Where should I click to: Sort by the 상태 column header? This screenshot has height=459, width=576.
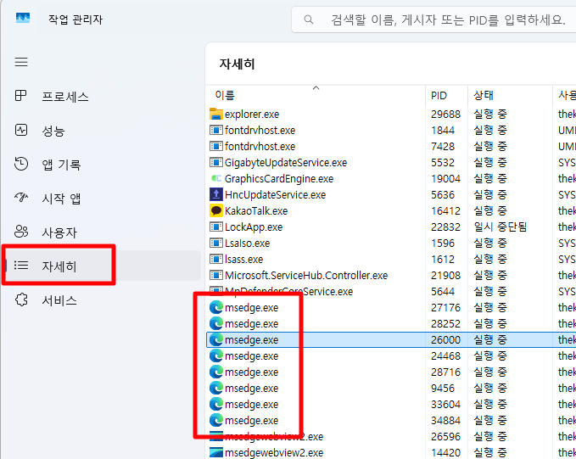(510, 96)
